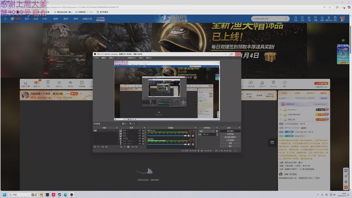The width and height of the screenshot is (352, 198).
Task: Open 麦克风/Aux mixer channel gear settings
Action: [193, 136]
